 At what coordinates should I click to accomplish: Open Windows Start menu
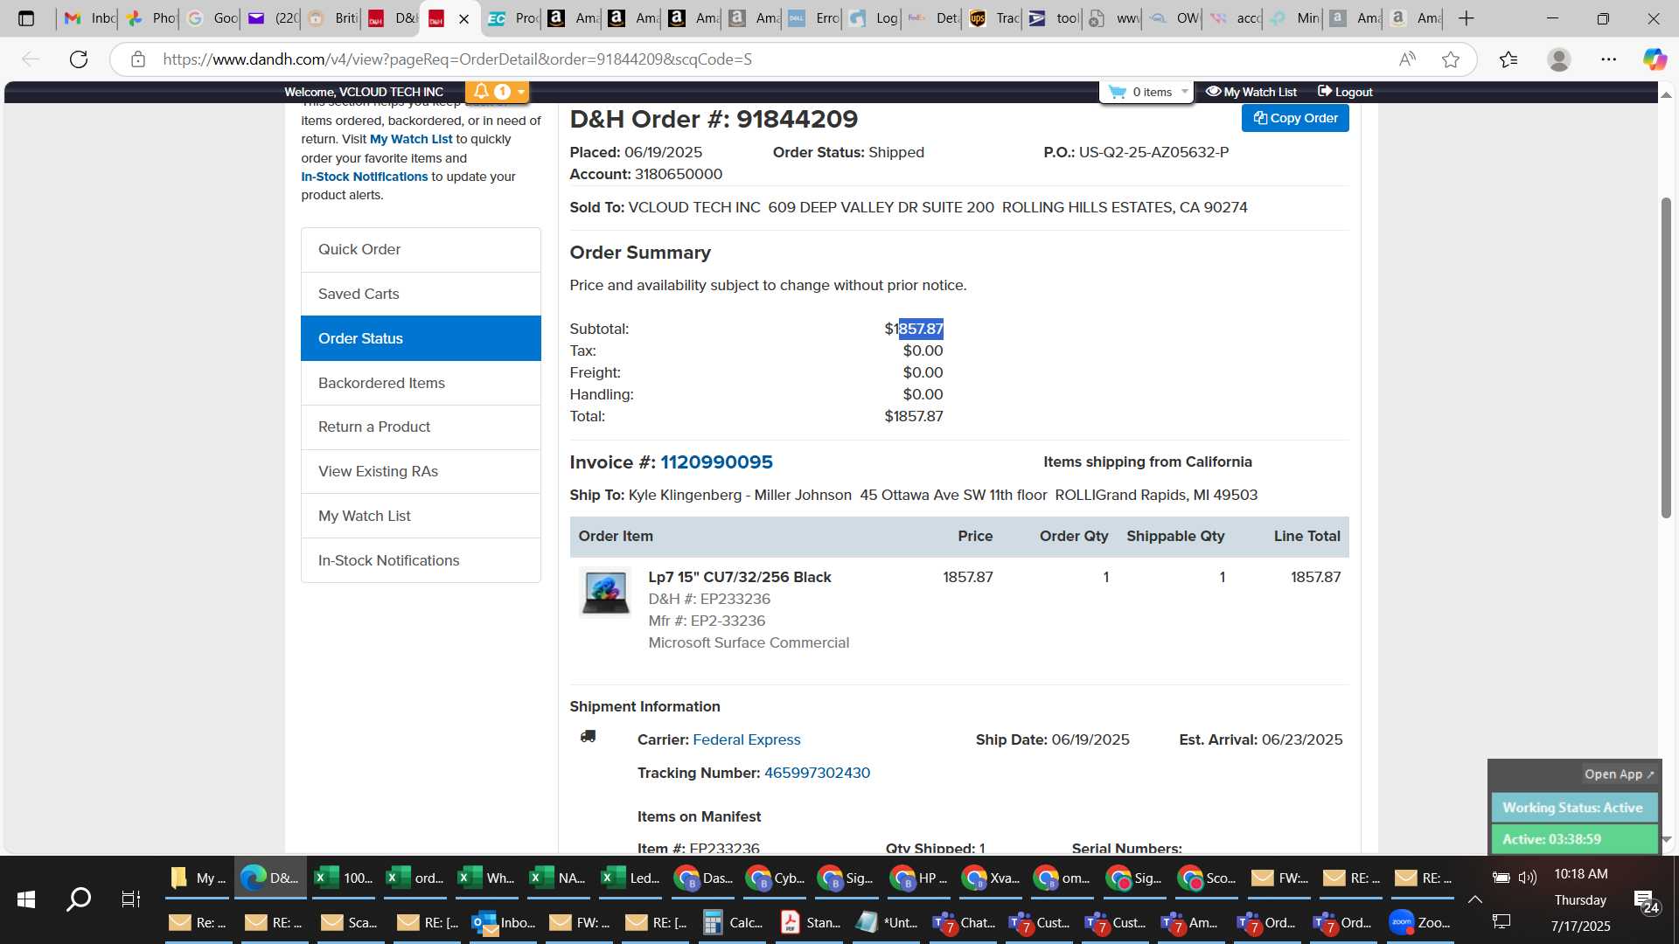click(26, 899)
